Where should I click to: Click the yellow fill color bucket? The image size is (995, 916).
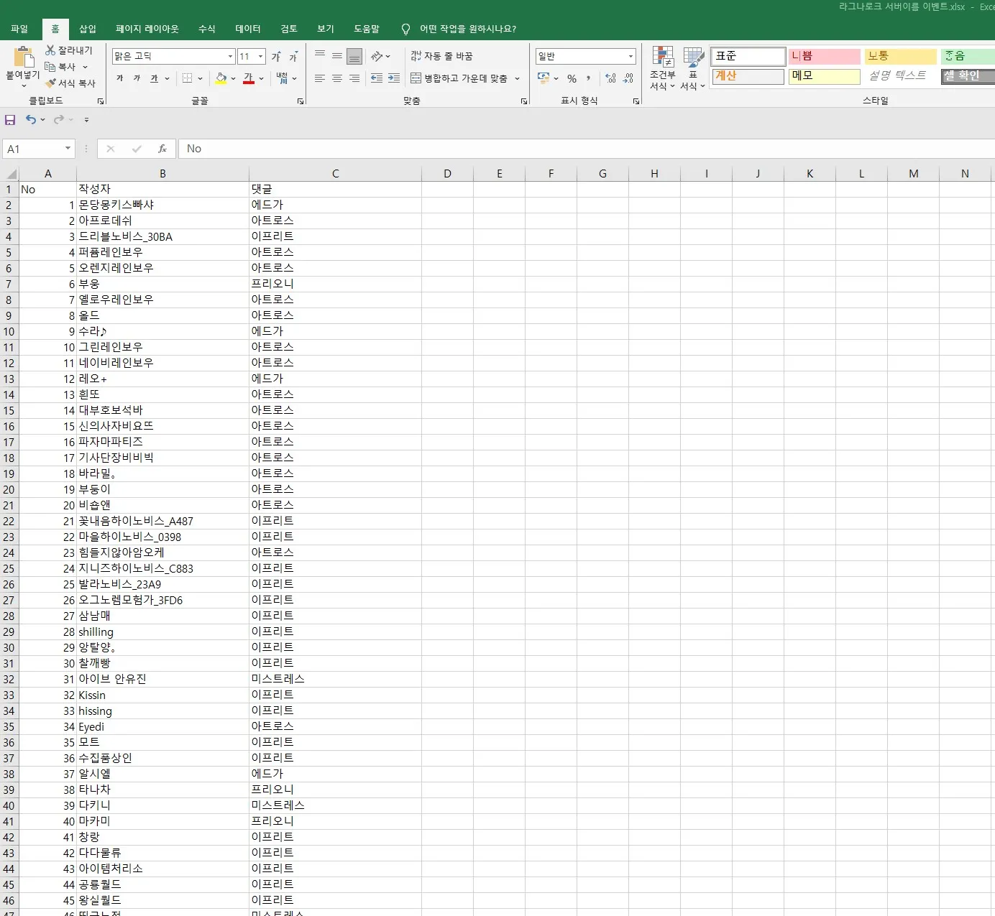(x=221, y=78)
